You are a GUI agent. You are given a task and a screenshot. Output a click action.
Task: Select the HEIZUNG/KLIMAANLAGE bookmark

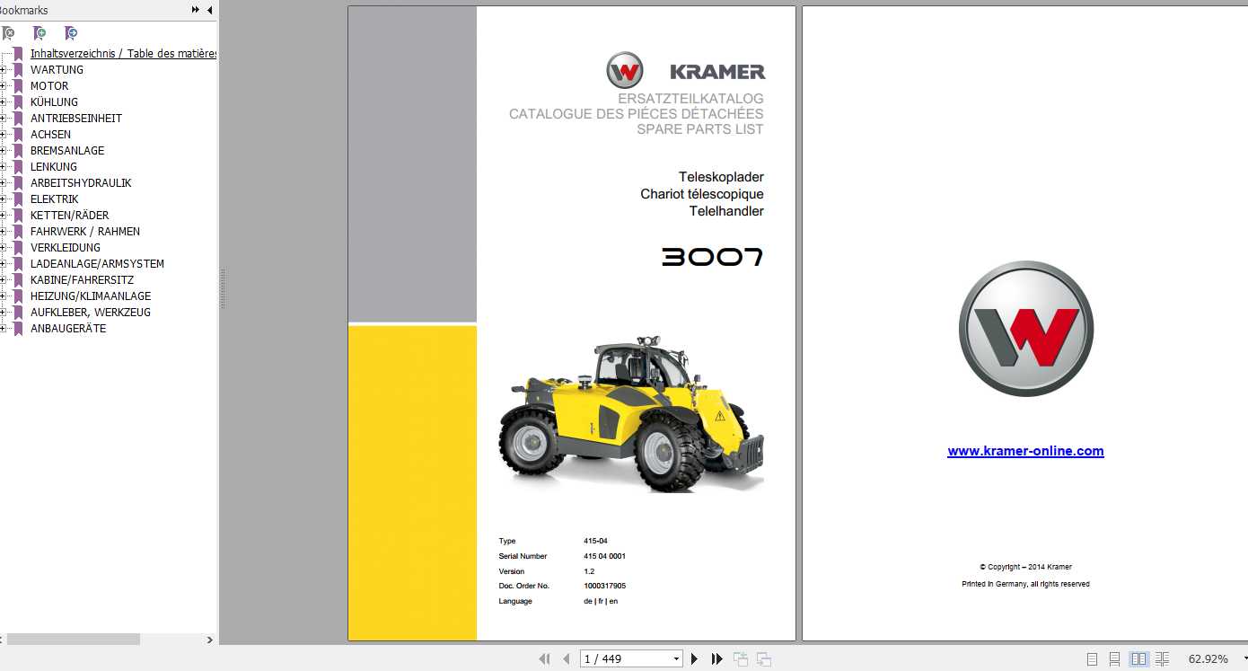[91, 296]
